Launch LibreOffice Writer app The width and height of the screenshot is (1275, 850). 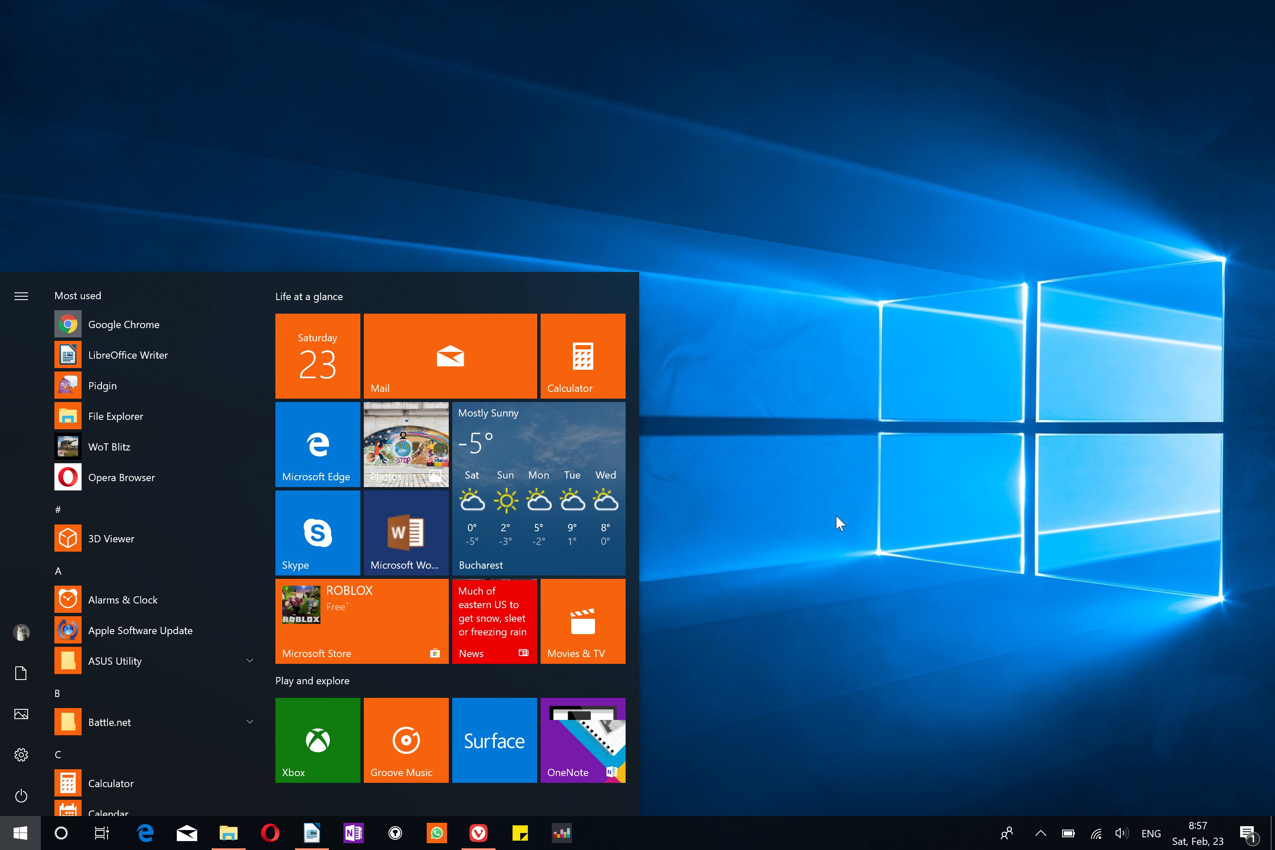click(128, 355)
